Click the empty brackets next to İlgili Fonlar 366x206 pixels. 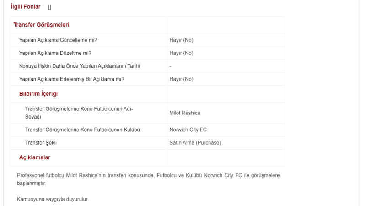[49, 7]
